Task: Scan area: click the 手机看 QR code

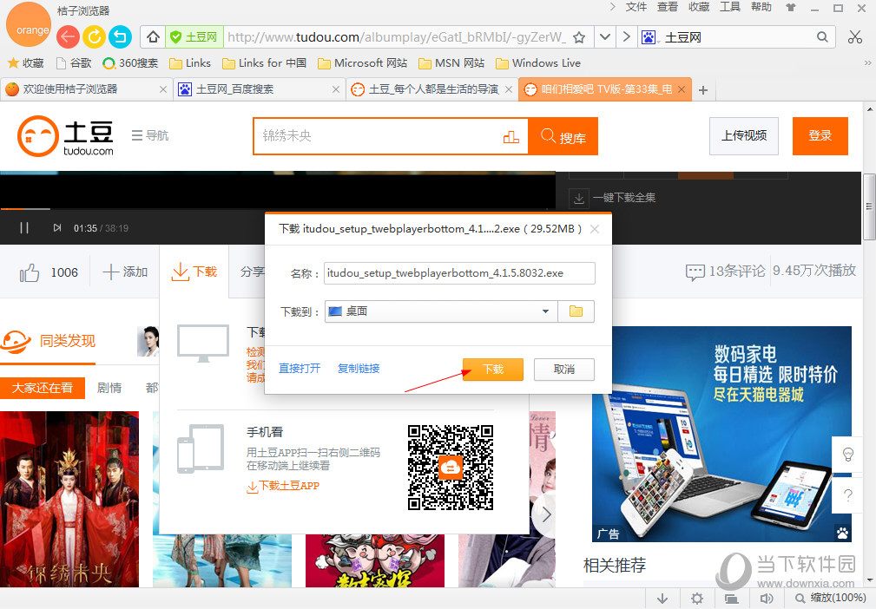Action: pos(451,468)
